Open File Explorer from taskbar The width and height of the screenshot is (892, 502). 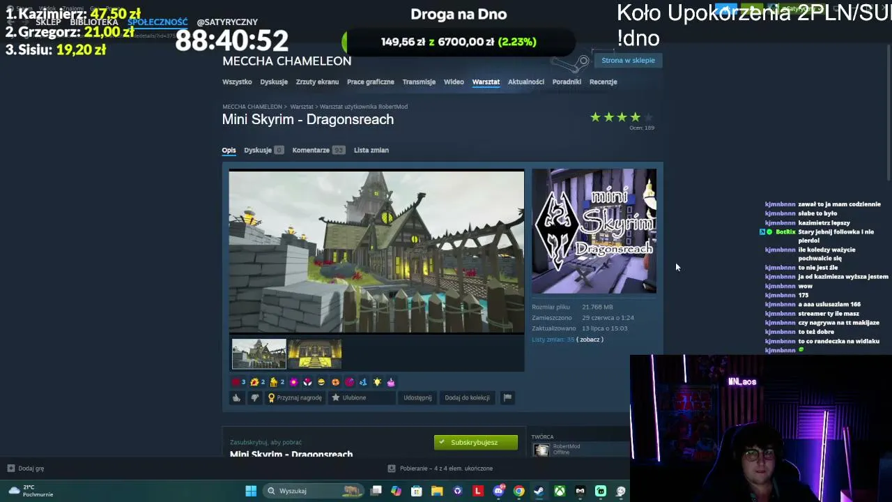point(437,491)
